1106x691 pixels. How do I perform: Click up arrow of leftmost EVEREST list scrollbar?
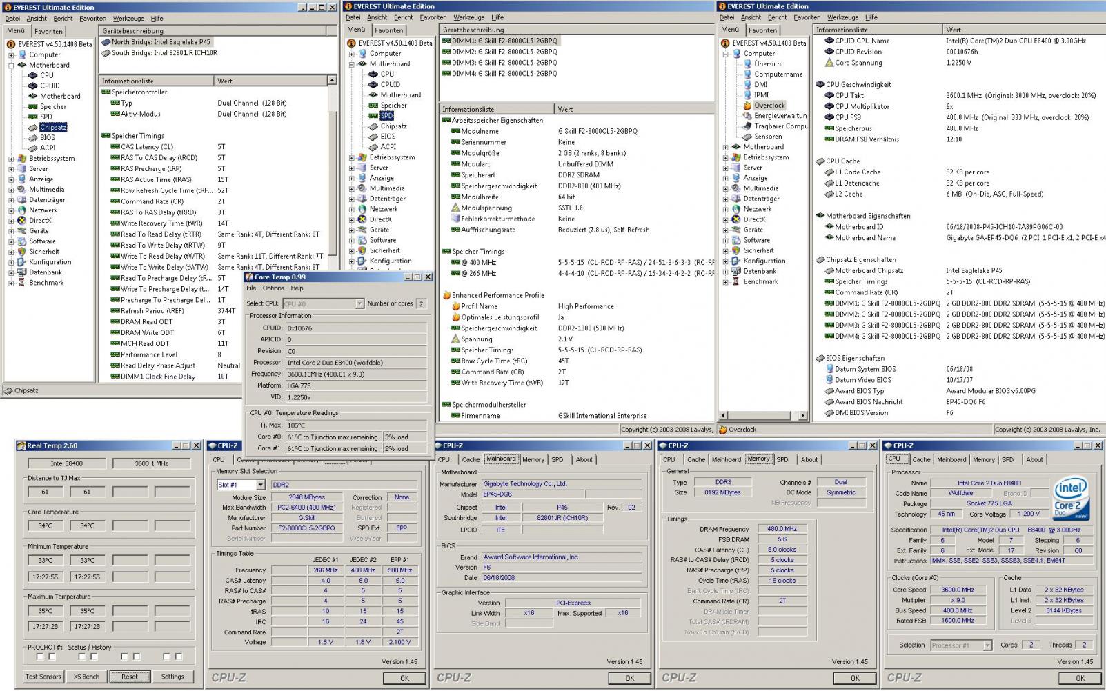click(332, 81)
